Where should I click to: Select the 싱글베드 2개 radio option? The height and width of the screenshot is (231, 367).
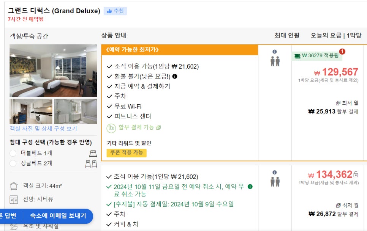click(13, 163)
